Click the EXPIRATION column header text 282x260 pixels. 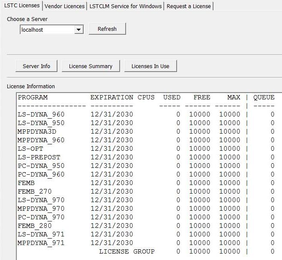click(111, 97)
